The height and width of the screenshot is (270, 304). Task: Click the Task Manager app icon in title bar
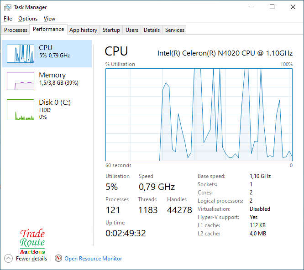tap(8, 7)
